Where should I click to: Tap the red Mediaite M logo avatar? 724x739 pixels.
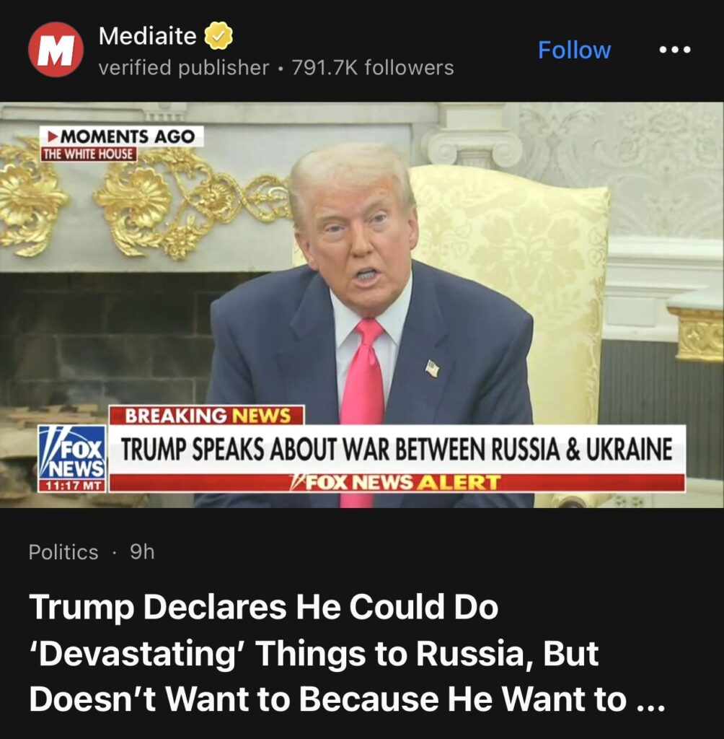coord(56,50)
